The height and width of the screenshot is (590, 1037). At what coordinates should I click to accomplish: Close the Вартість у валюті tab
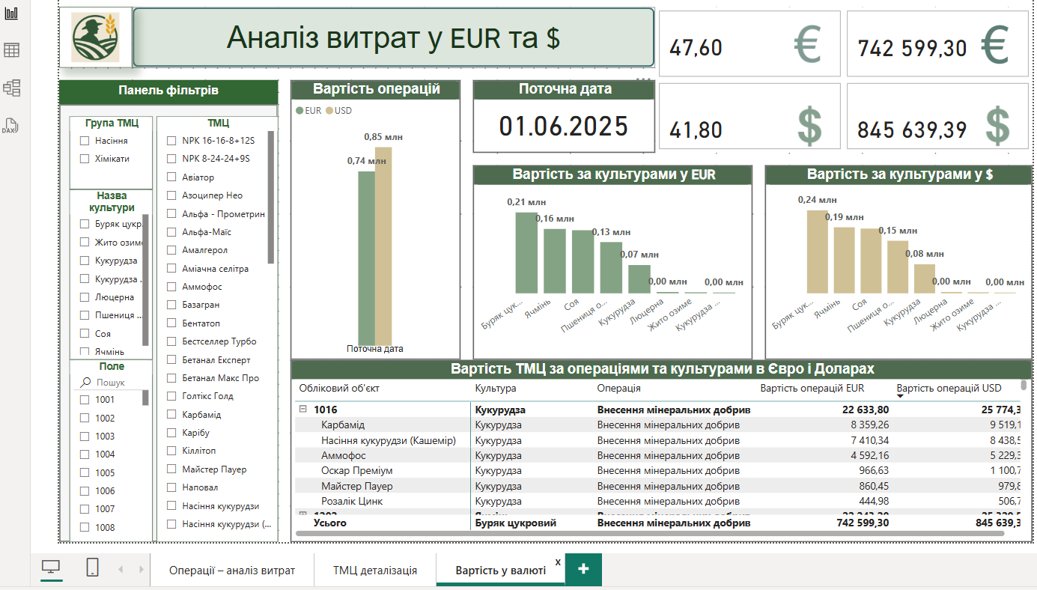pyautogui.click(x=557, y=562)
